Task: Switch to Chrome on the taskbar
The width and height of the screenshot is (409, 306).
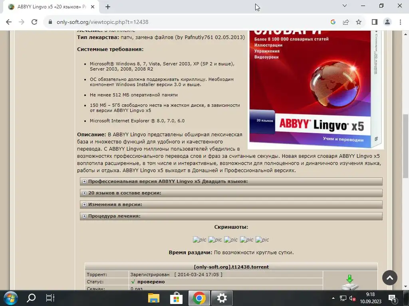Action: click(199, 298)
